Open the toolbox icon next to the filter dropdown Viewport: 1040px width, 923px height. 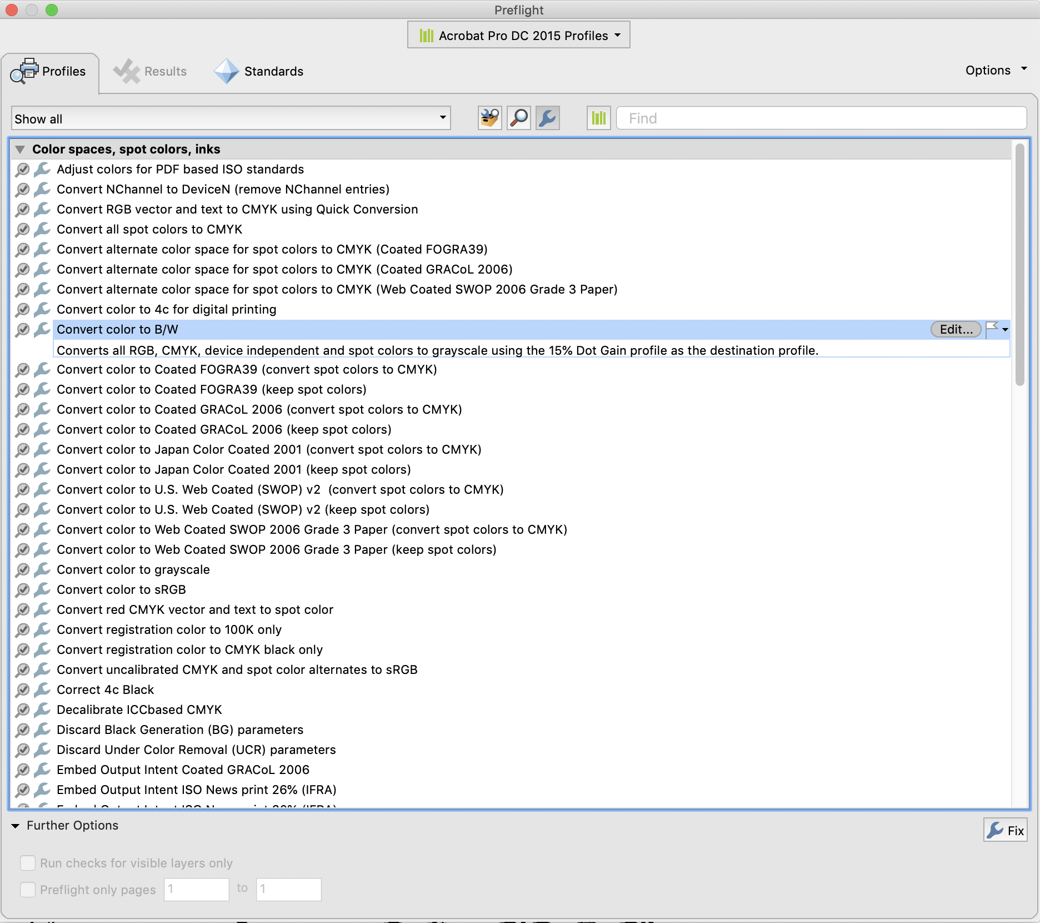(489, 118)
